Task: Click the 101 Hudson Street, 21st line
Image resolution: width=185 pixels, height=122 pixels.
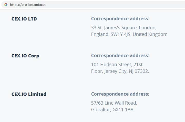Action: 117,64
